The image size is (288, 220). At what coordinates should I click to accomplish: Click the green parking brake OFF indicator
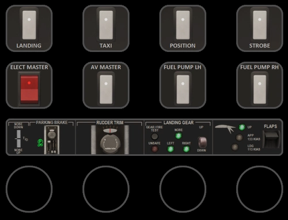tap(40, 143)
